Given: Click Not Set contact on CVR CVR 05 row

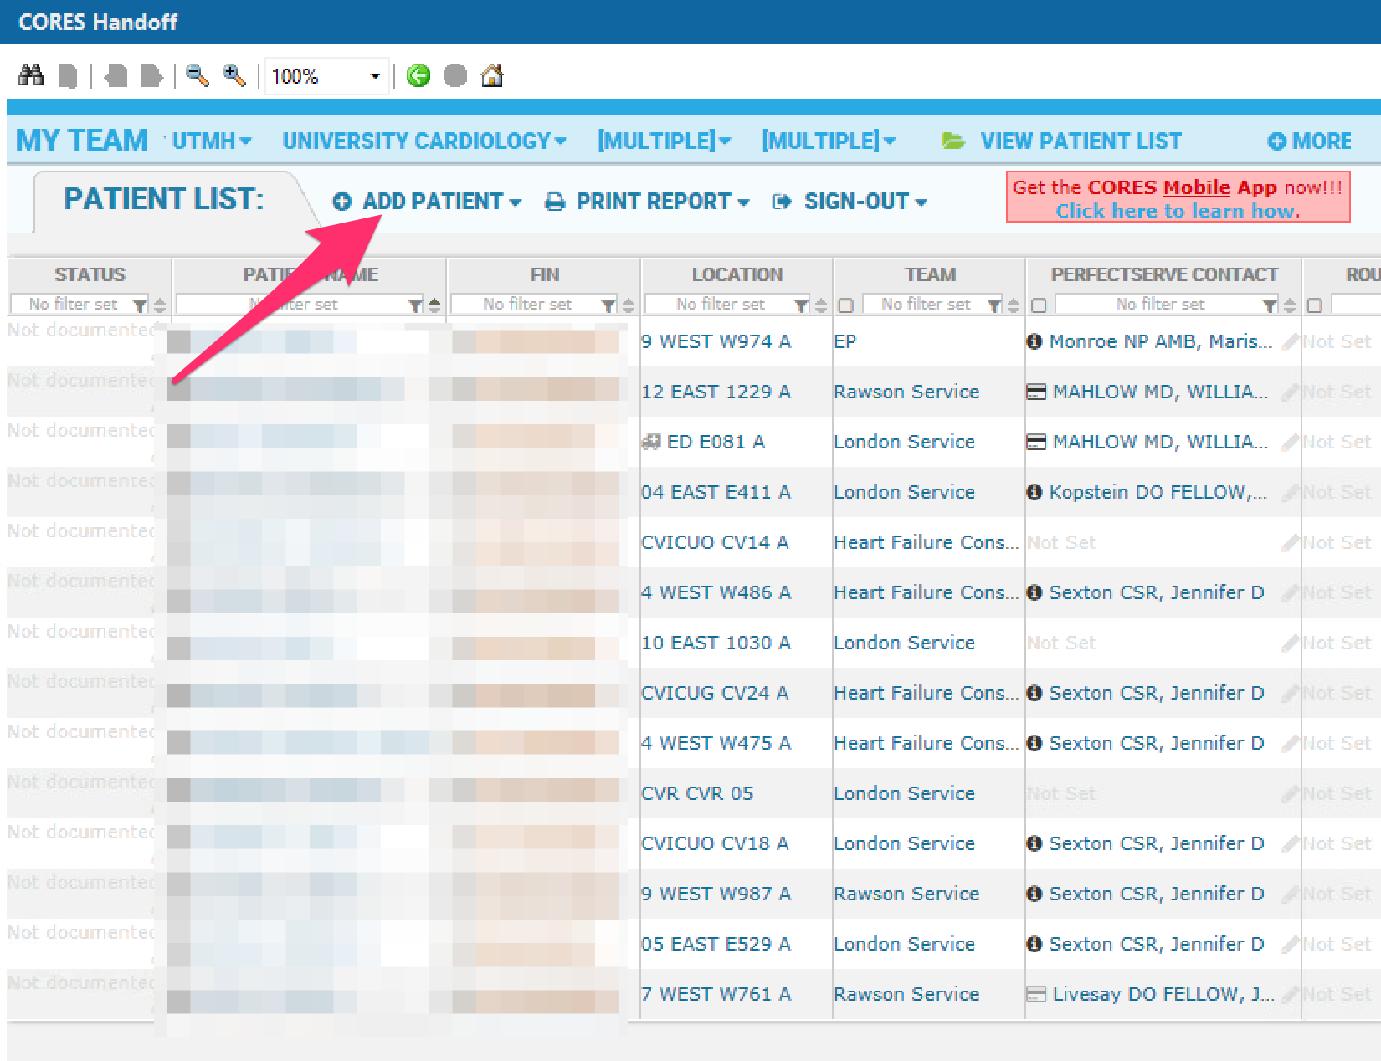Looking at the screenshot, I should click(x=1061, y=793).
